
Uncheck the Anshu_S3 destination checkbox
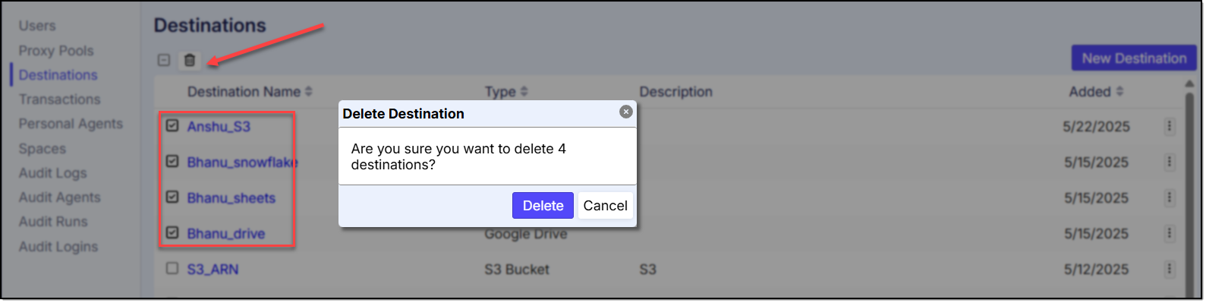172,125
